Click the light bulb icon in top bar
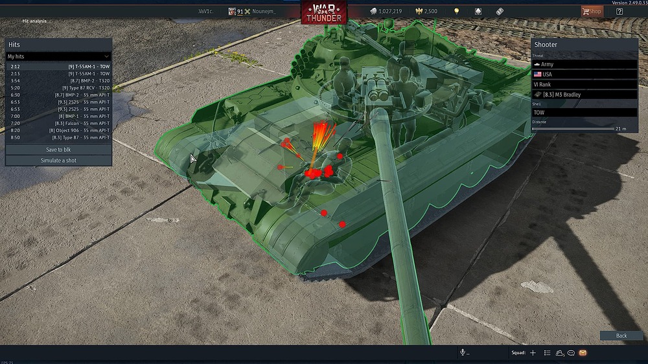This screenshot has height=364, width=648. point(456,11)
